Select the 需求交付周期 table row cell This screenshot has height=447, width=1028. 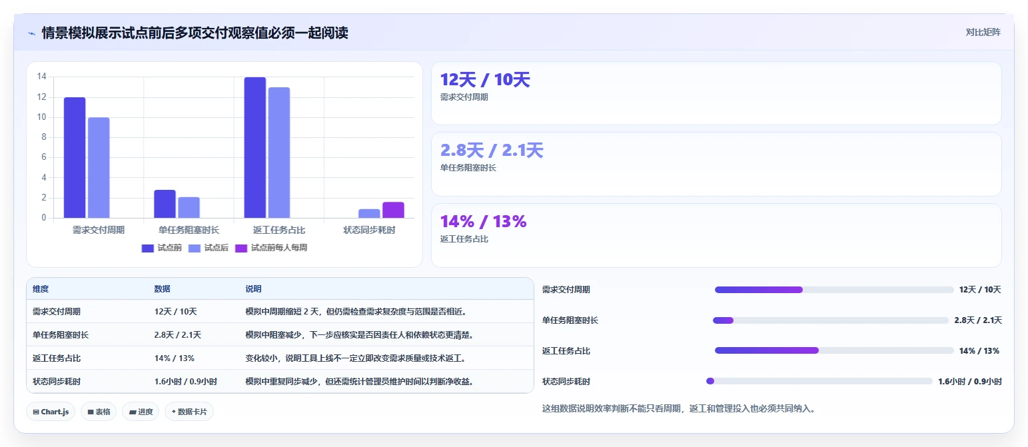click(x=57, y=312)
